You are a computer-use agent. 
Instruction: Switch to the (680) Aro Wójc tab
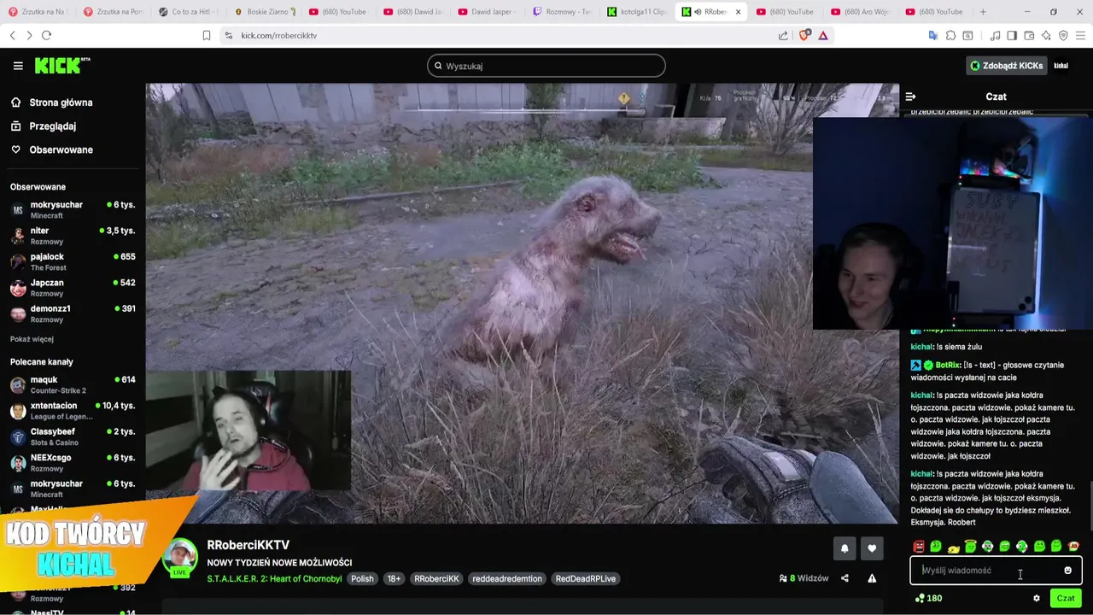coord(862,12)
